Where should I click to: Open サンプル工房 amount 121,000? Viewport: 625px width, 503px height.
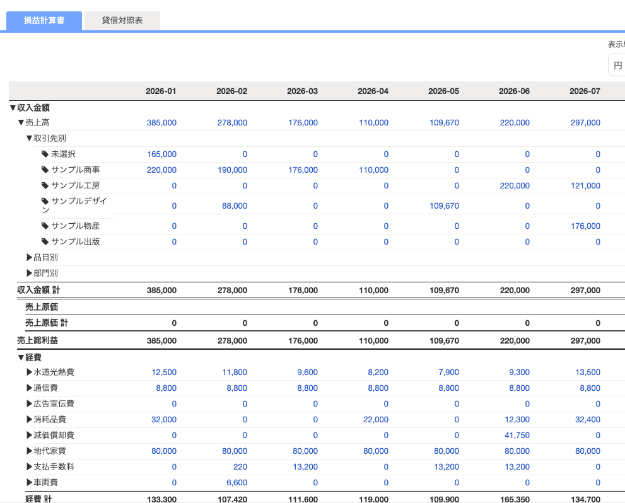585,185
